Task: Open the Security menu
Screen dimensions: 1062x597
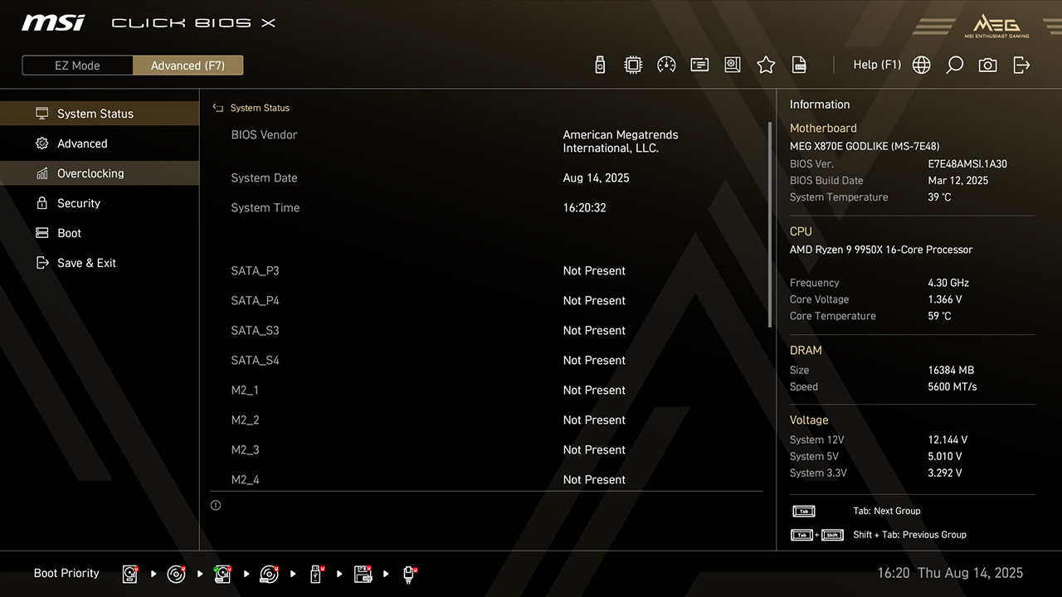Action: pyautogui.click(x=79, y=203)
